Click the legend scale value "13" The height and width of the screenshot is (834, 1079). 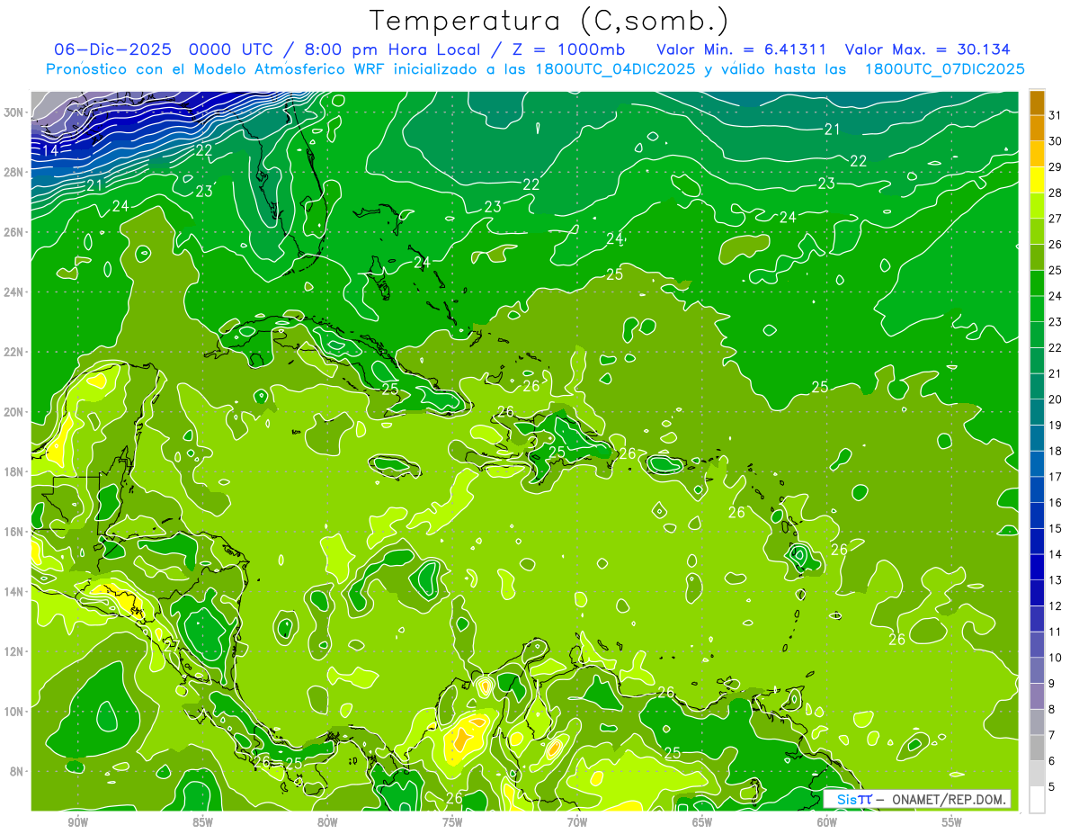tap(1056, 580)
